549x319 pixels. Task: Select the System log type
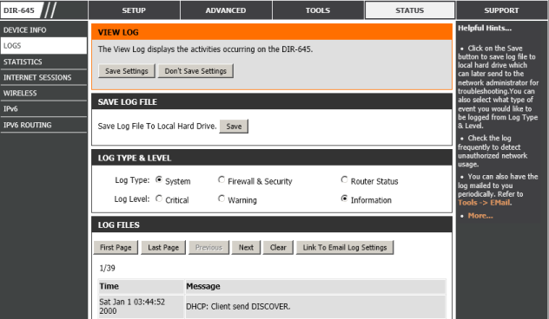coord(159,179)
